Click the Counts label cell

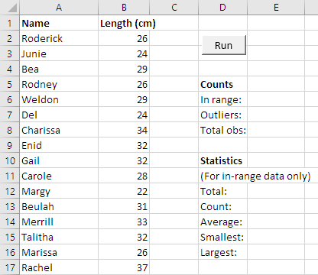point(222,84)
